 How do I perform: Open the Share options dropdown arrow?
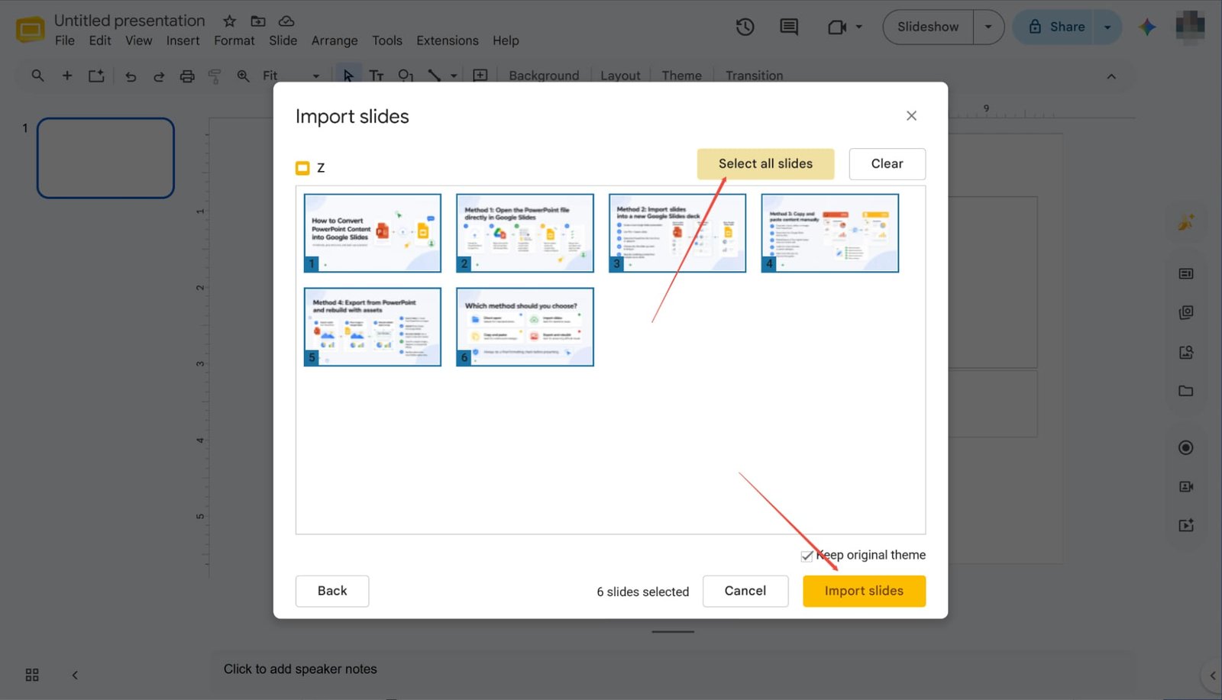coord(1107,27)
